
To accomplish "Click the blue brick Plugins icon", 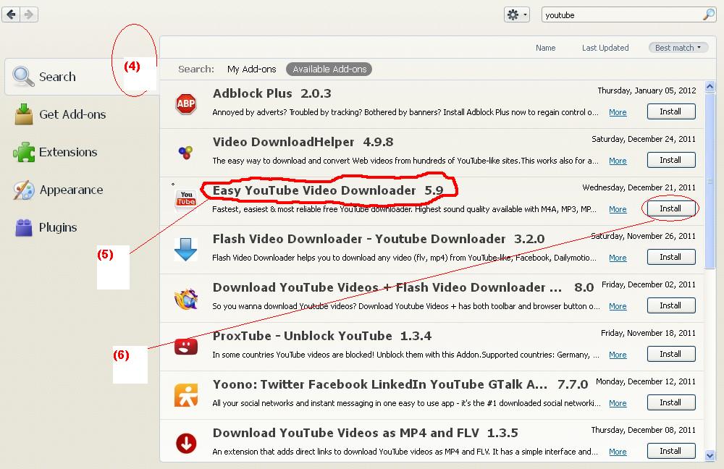I will (x=24, y=227).
